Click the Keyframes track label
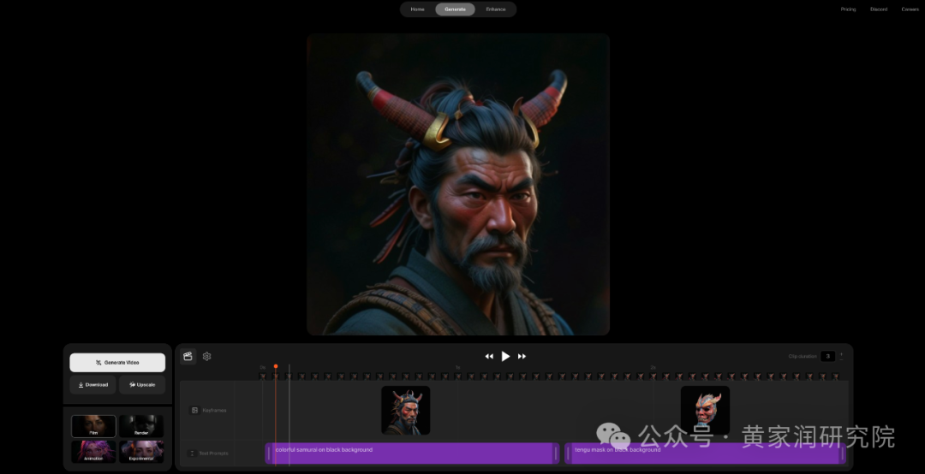This screenshot has width=925, height=474. pyautogui.click(x=214, y=411)
